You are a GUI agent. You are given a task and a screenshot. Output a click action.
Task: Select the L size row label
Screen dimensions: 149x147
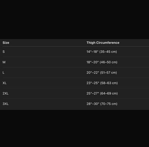pos(4,72)
